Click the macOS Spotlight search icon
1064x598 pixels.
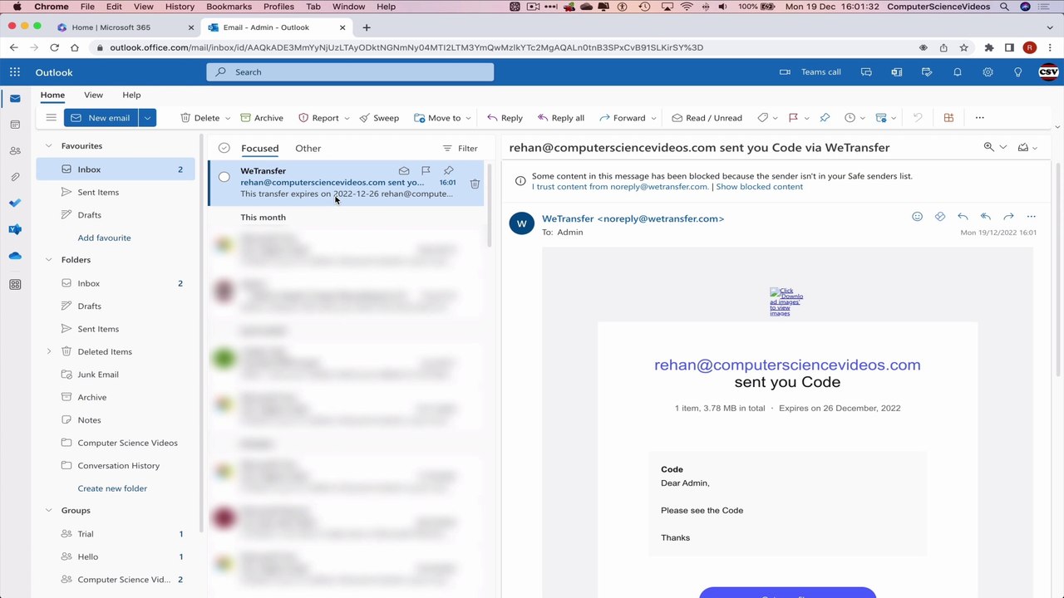(1004, 7)
